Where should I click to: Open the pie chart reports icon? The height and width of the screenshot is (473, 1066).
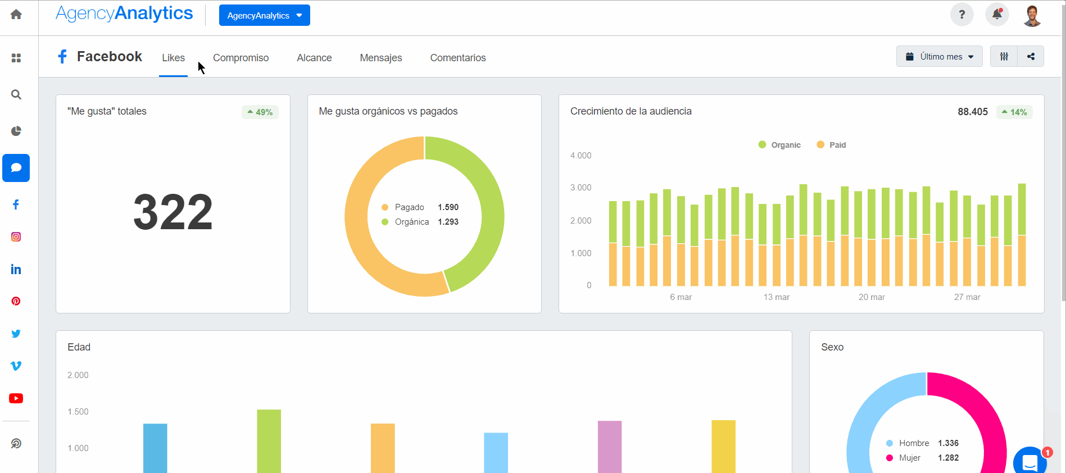pyautogui.click(x=16, y=131)
